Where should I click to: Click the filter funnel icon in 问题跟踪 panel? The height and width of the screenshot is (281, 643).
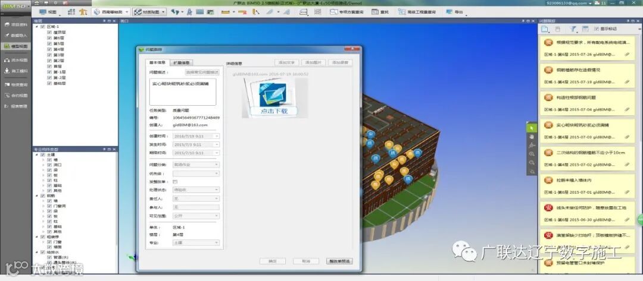click(573, 29)
